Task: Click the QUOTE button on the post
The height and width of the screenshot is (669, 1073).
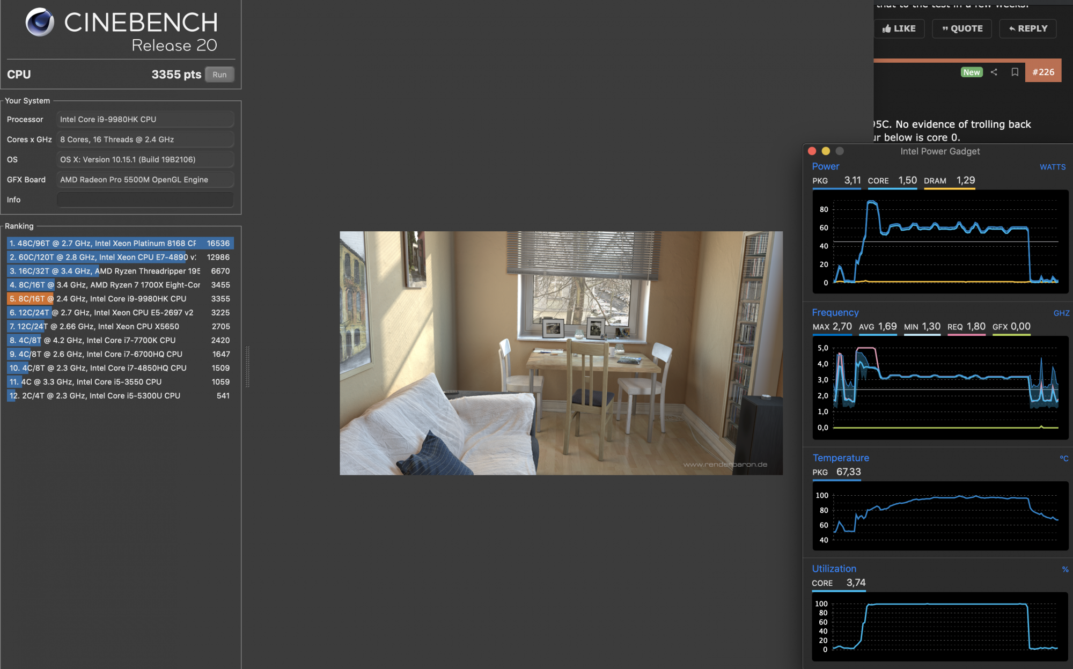Action: click(x=962, y=28)
